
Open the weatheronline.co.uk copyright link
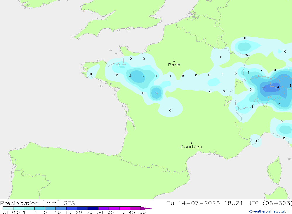tap(267, 211)
